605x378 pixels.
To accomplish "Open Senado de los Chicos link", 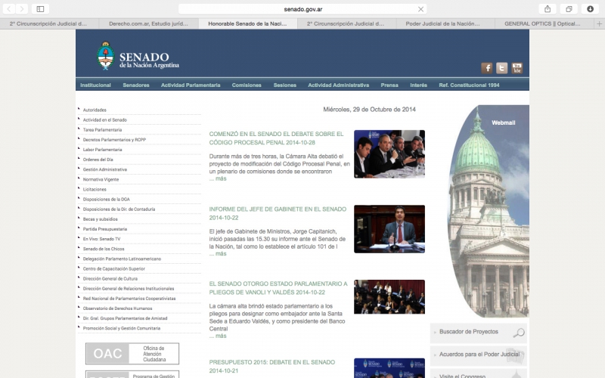I will pos(104,249).
